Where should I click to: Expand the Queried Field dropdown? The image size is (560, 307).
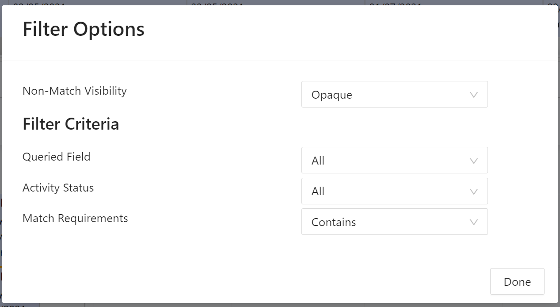[394, 160]
